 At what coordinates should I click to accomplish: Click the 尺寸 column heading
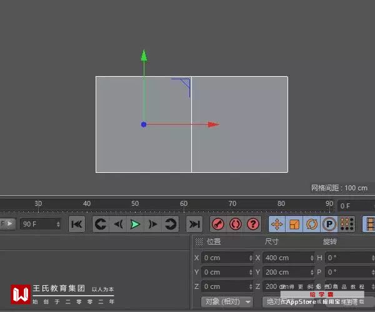pos(272,241)
